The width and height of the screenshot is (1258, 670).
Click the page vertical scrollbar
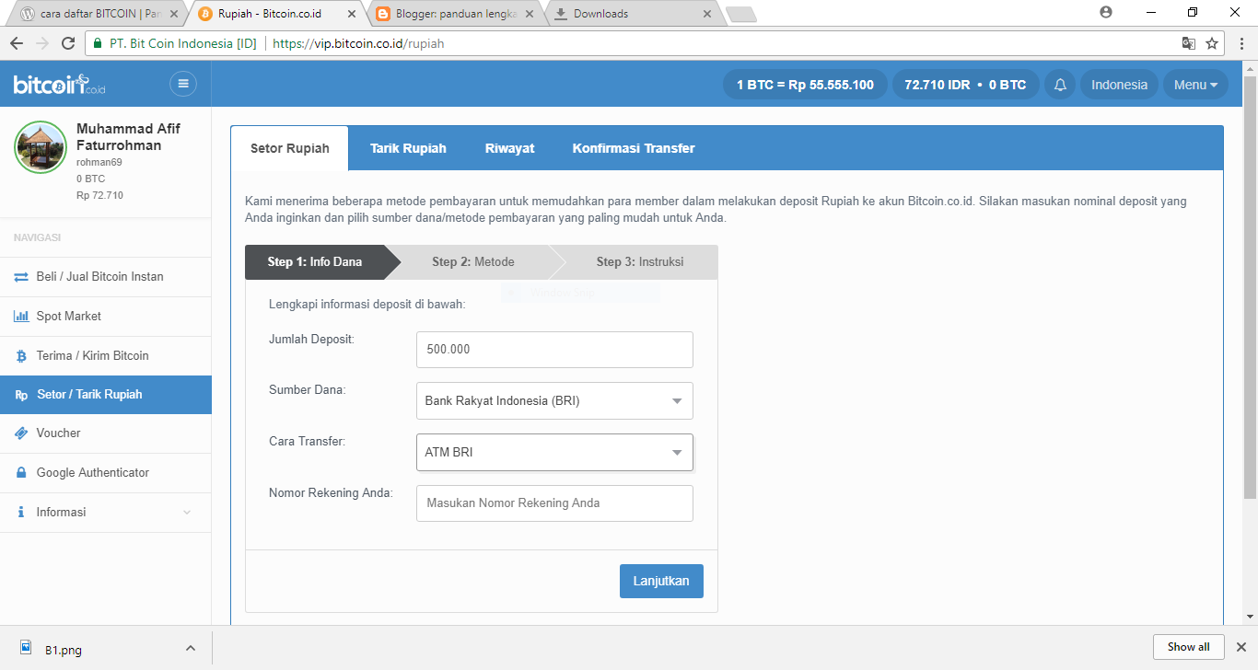coord(1250,287)
